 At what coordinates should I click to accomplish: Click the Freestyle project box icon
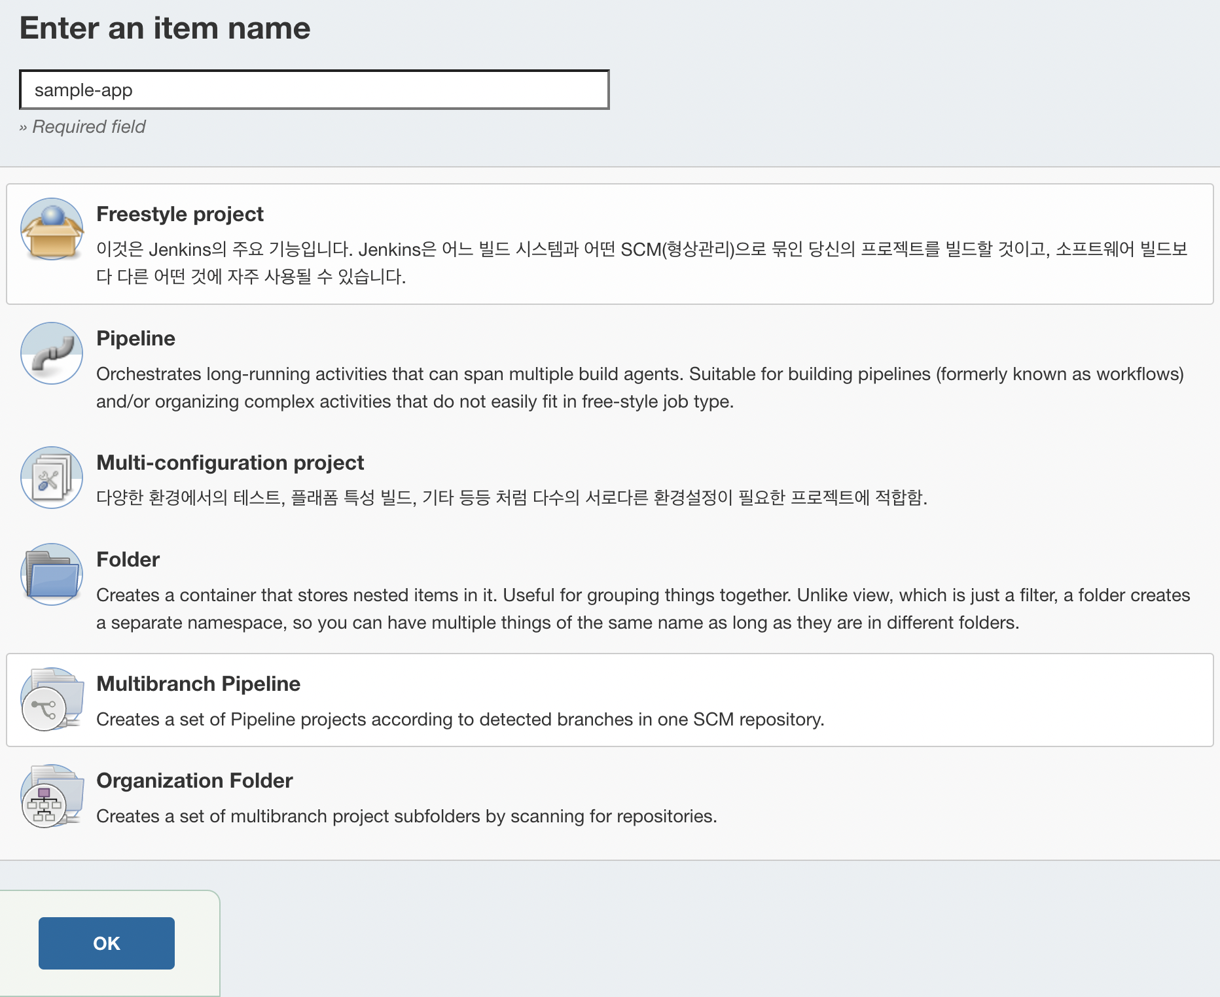[x=52, y=229]
